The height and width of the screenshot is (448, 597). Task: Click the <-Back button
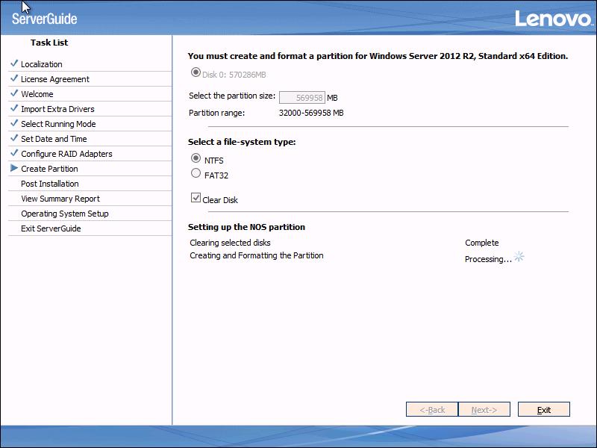coord(431,409)
